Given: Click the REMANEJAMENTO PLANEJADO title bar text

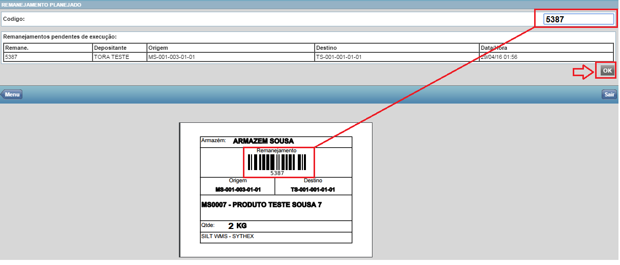Looking at the screenshot, I should [41, 5].
